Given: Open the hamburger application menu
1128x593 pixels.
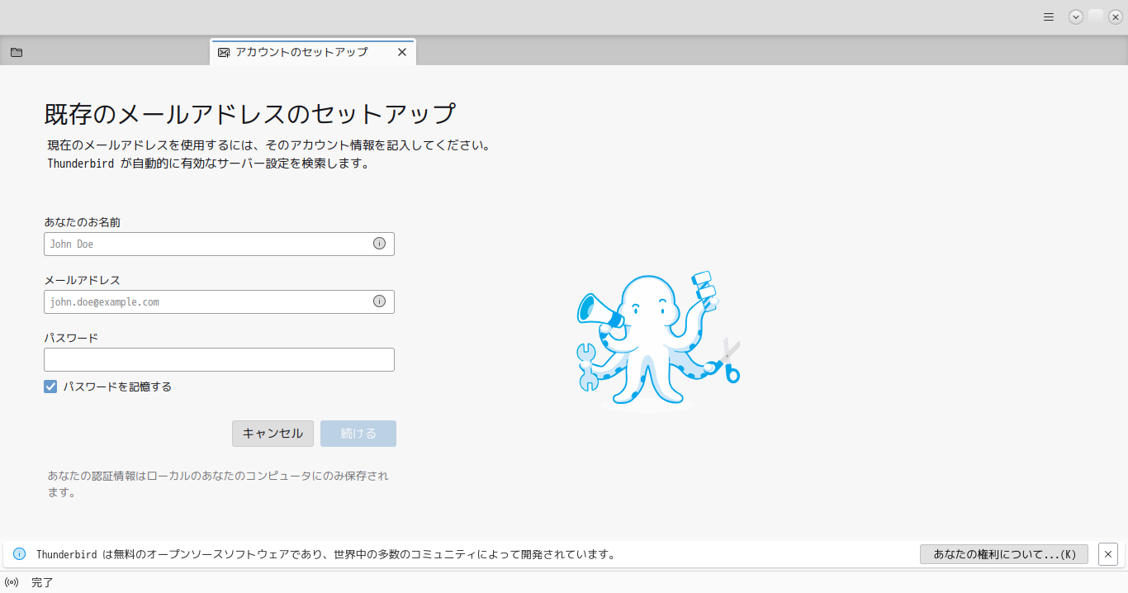Looking at the screenshot, I should coord(1049,17).
